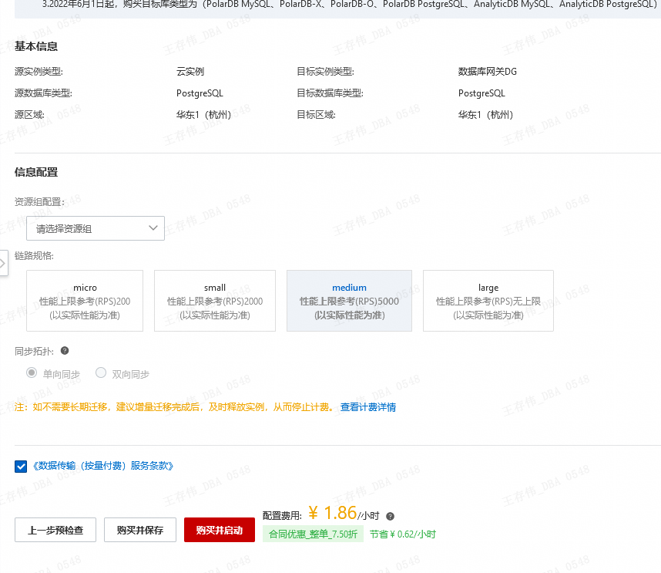Image resolution: width=661 pixels, height=573 pixels.
Task: Click the 合同优惠_整单_7.50折 discount tag
Action: pos(312,534)
